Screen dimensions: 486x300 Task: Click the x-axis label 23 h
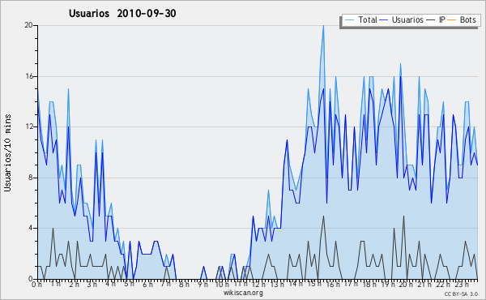pos(462,284)
